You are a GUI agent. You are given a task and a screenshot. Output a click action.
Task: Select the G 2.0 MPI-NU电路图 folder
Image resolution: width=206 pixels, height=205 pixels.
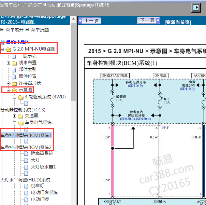(x=34, y=49)
